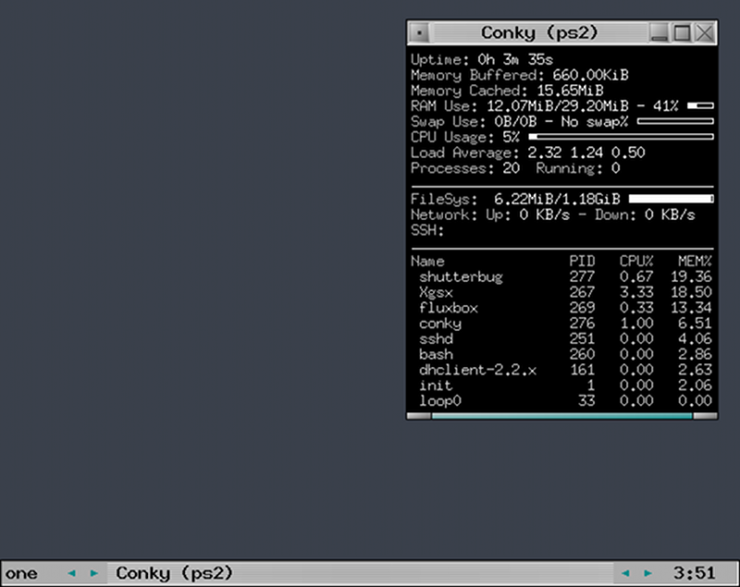Image resolution: width=740 pixels, height=587 pixels.
Task: Click the left grip of Conky window bottom border
Action: point(419,416)
